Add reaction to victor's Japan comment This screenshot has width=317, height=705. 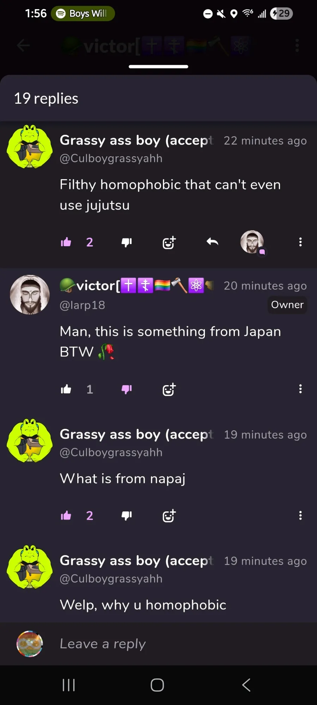[169, 389]
